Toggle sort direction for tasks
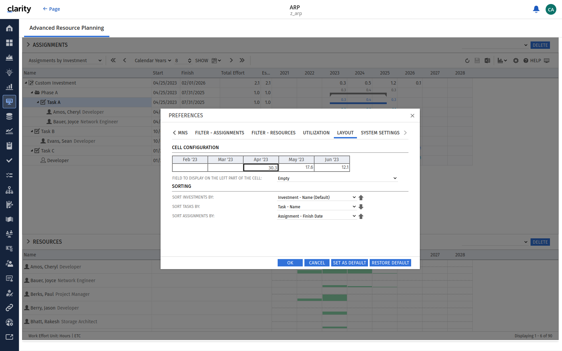 (x=361, y=207)
